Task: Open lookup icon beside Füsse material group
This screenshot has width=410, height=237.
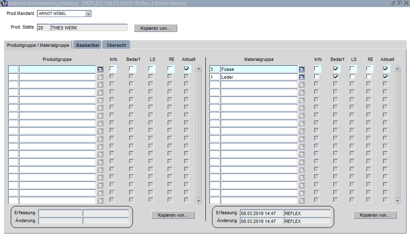Action: tap(301, 69)
